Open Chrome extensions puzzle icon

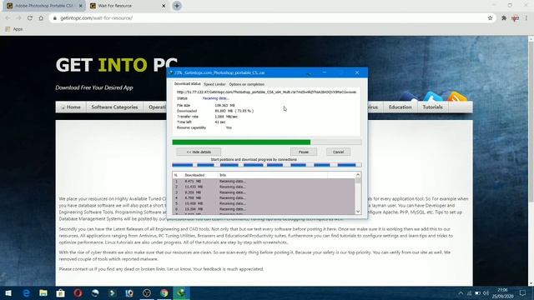(504, 18)
